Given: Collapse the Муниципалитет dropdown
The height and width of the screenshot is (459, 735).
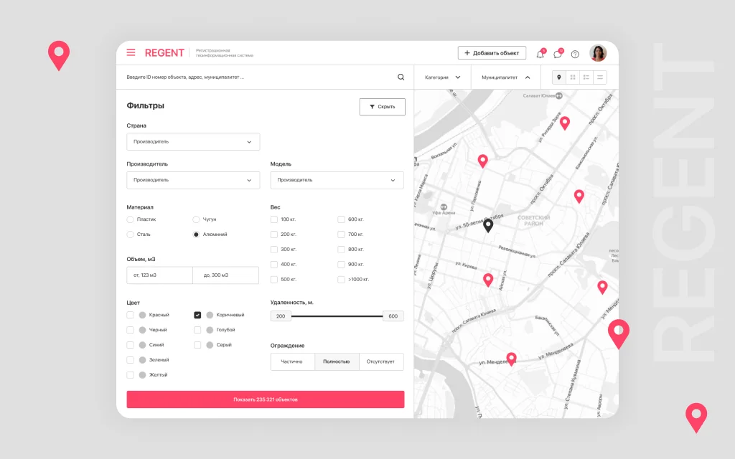Looking at the screenshot, I should coord(506,77).
